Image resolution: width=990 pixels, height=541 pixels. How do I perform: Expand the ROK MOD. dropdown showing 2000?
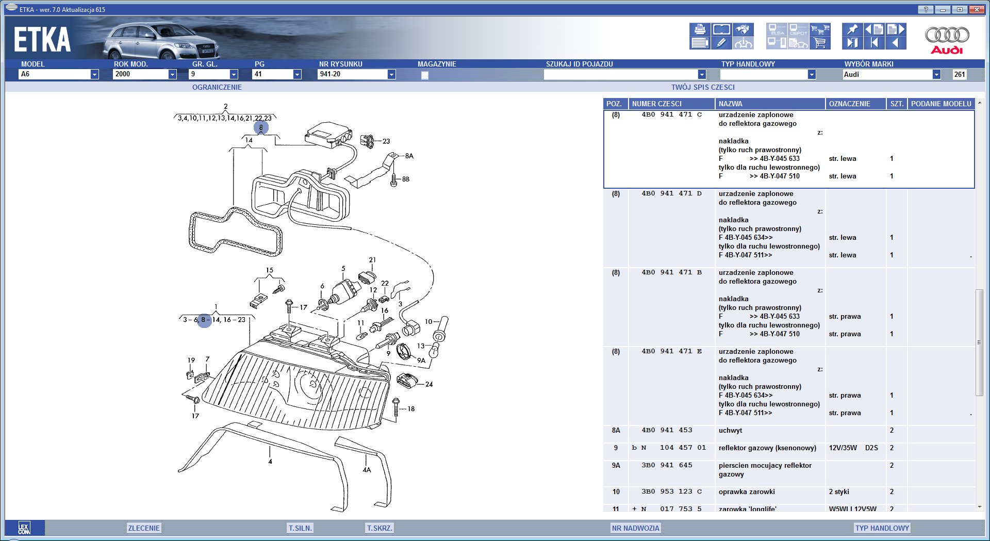coord(172,74)
